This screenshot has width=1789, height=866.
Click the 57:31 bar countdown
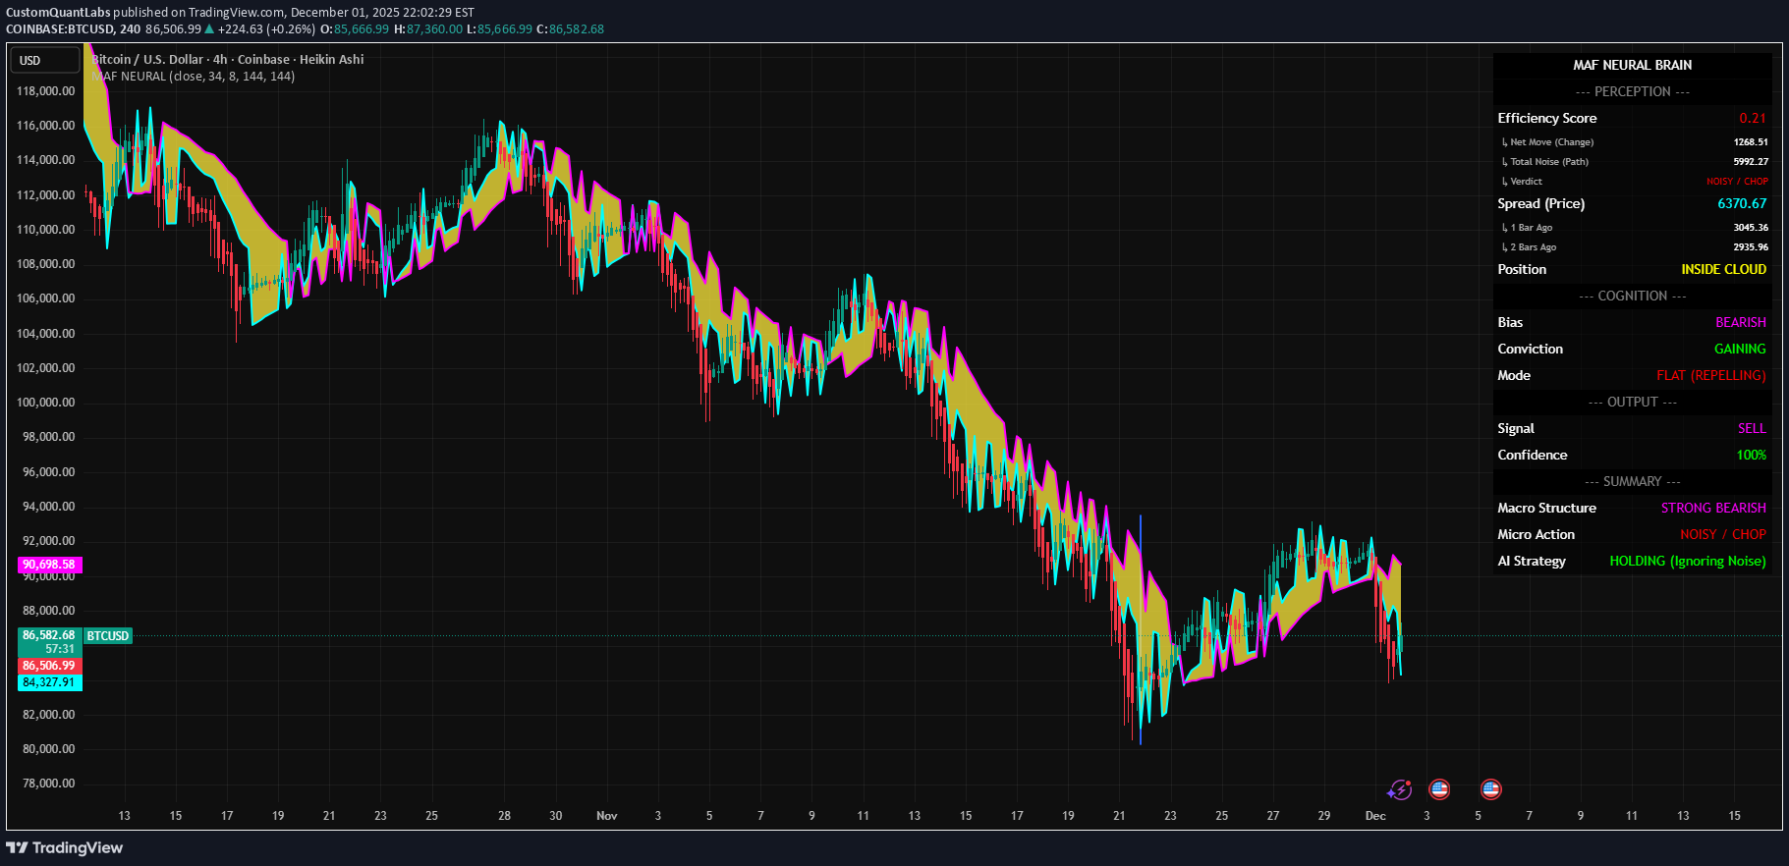[60, 649]
